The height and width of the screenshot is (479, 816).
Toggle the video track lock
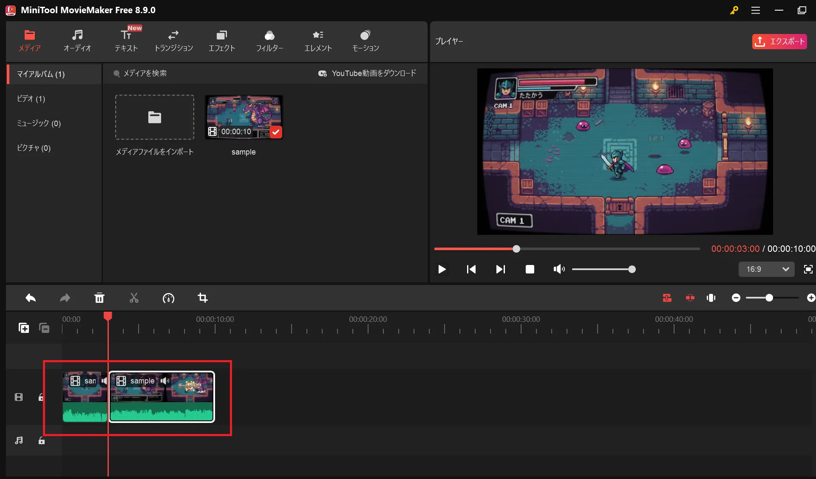coord(41,397)
